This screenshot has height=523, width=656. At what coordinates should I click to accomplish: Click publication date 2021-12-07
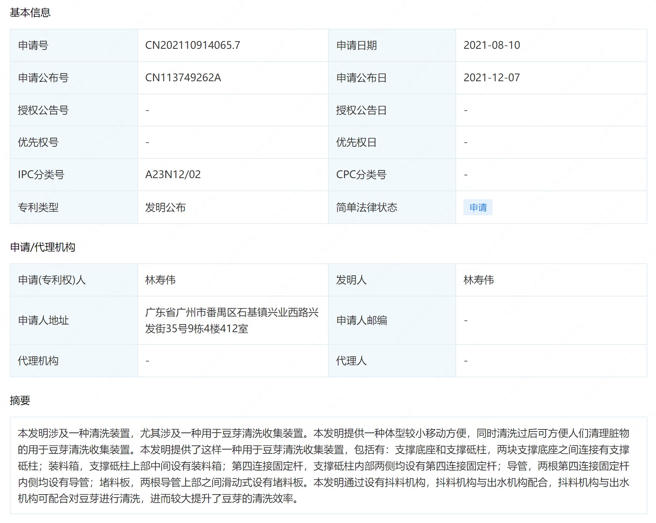491,78
